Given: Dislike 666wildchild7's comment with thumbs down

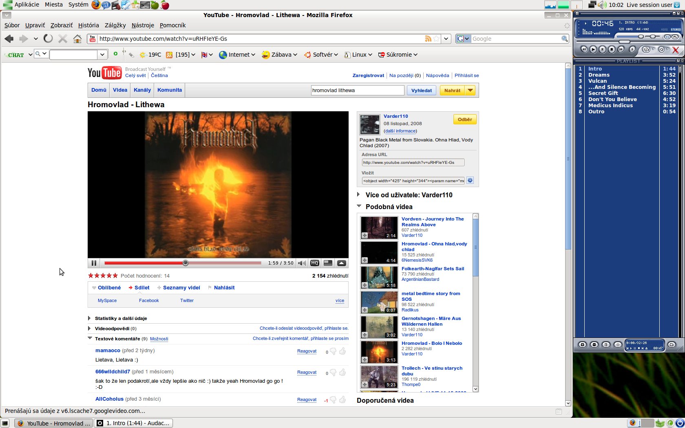Looking at the screenshot, I should tap(333, 373).
